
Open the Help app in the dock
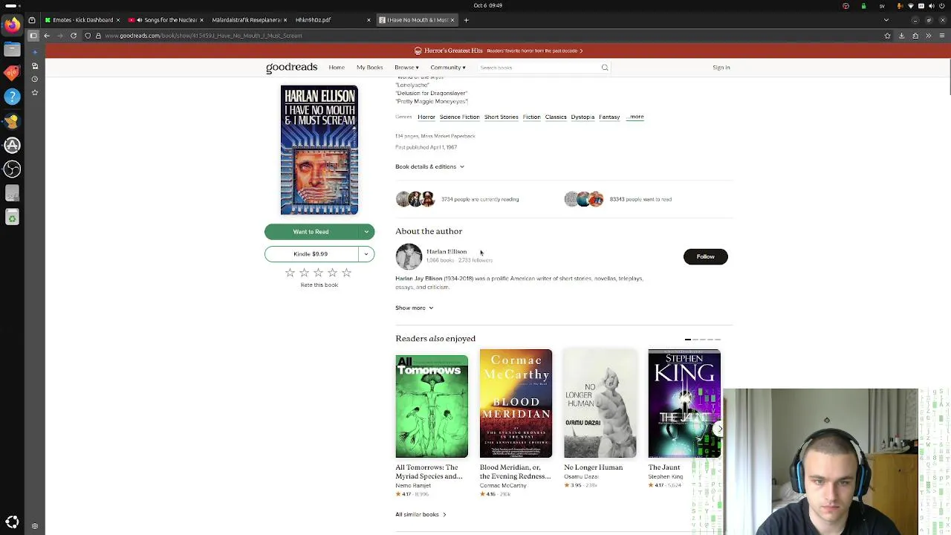pos(12,97)
